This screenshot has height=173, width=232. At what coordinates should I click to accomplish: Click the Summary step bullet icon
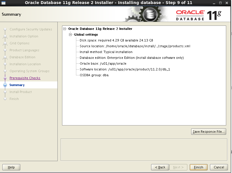click(x=5, y=85)
